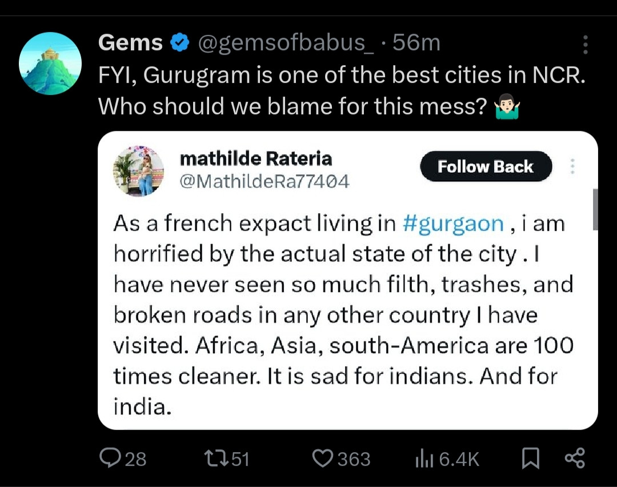617x487 pixels.
Task: Click the Follow Back button
Action: (x=486, y=166)
